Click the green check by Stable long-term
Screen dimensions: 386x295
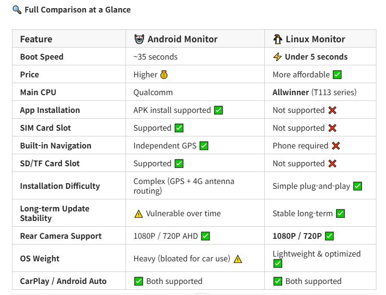point(340,214)
